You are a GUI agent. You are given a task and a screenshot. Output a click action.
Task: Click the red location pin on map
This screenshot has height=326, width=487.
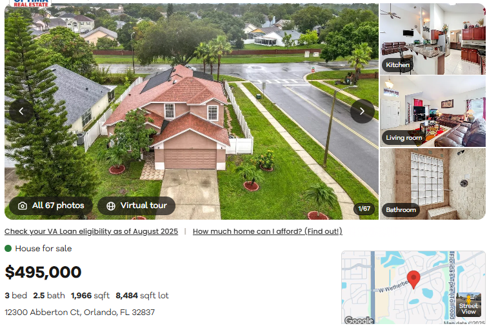tap(413, 279)
